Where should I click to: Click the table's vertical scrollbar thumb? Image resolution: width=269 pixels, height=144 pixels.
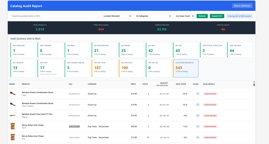254,85
